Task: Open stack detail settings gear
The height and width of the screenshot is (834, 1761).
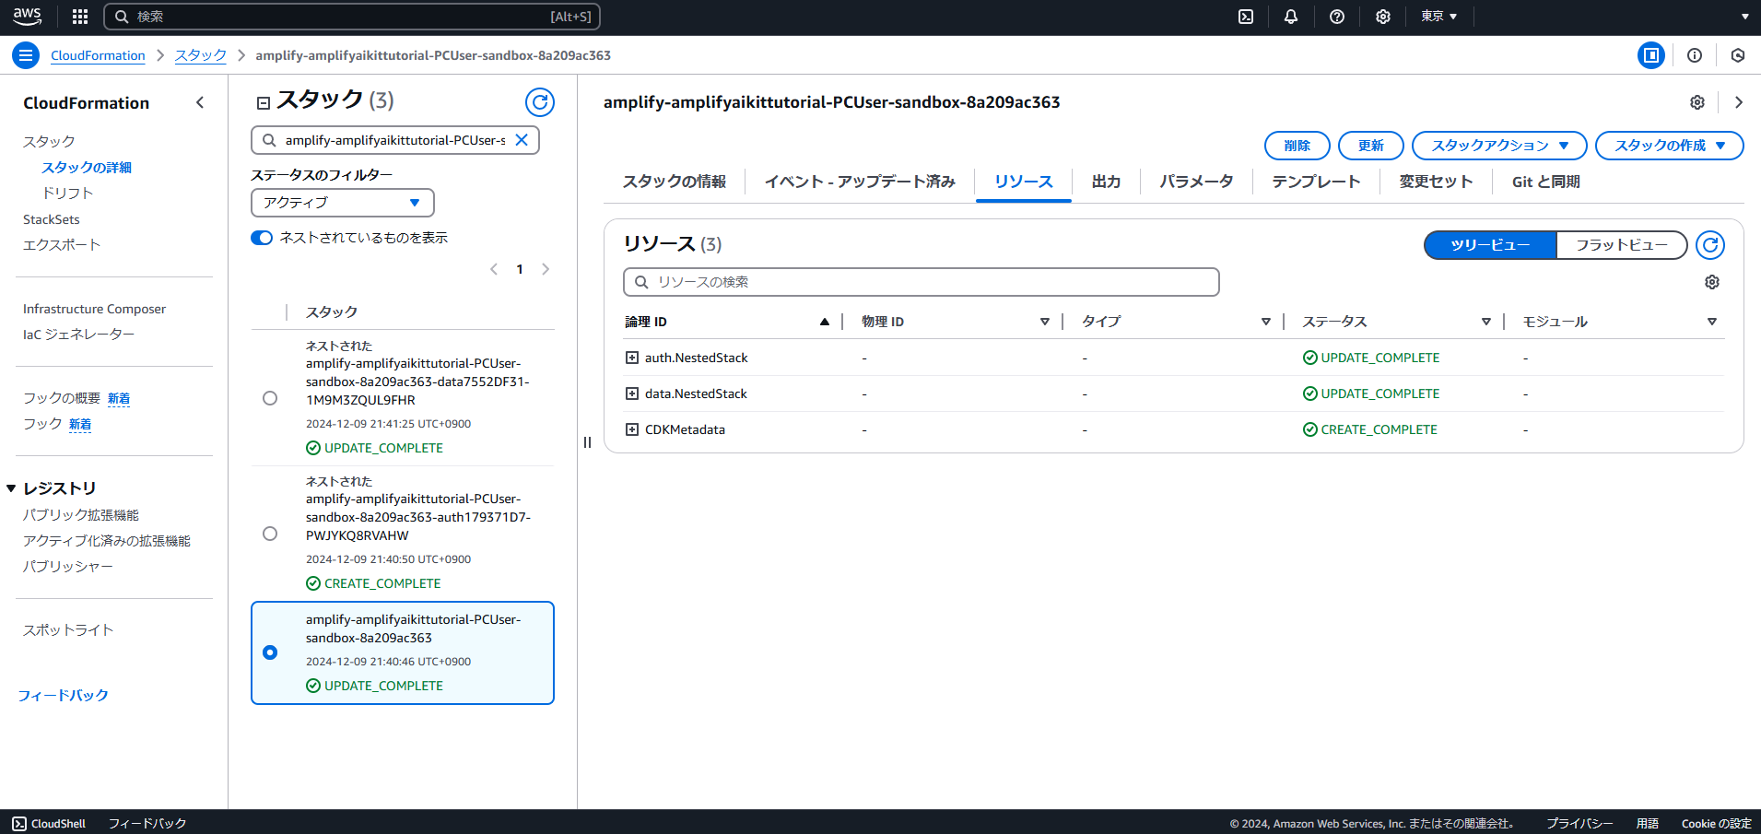Action: click(1697, 102)
